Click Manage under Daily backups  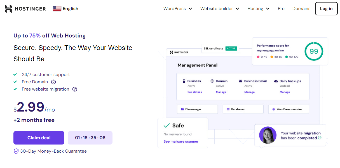click(x=285, y=92)
